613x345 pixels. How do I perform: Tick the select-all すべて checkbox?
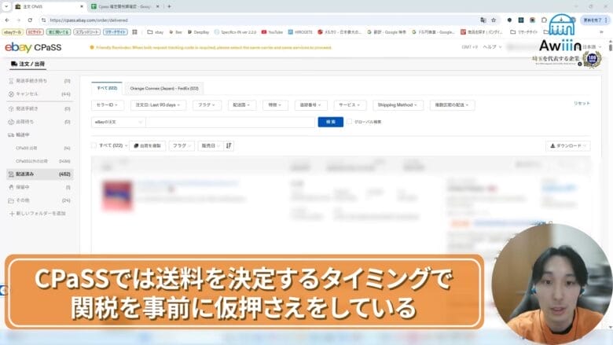tap(94, 145)
